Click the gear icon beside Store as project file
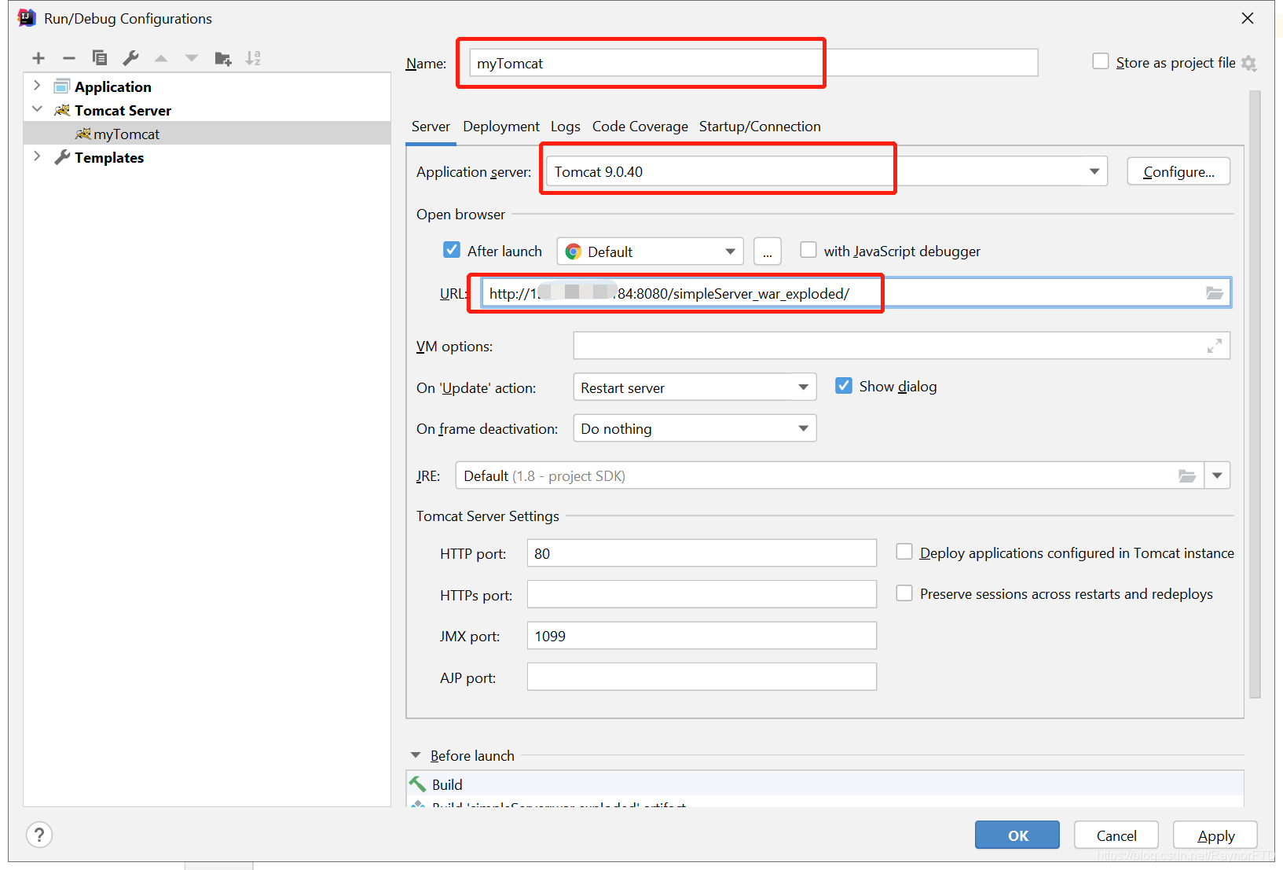 click(x=1249, y=64)
